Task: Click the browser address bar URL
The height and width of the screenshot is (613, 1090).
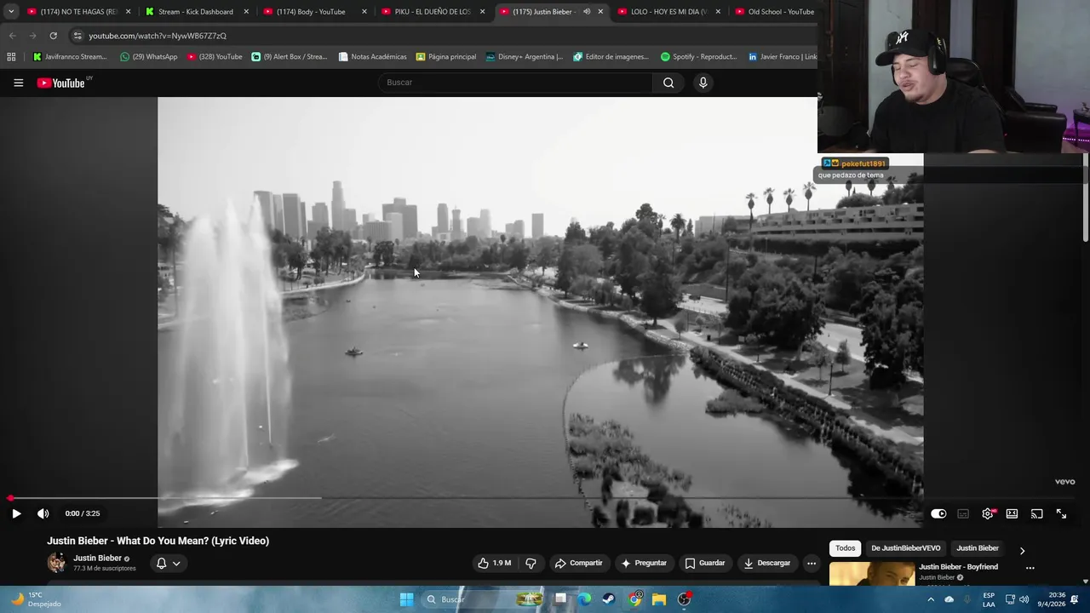Action: (158, 36)
